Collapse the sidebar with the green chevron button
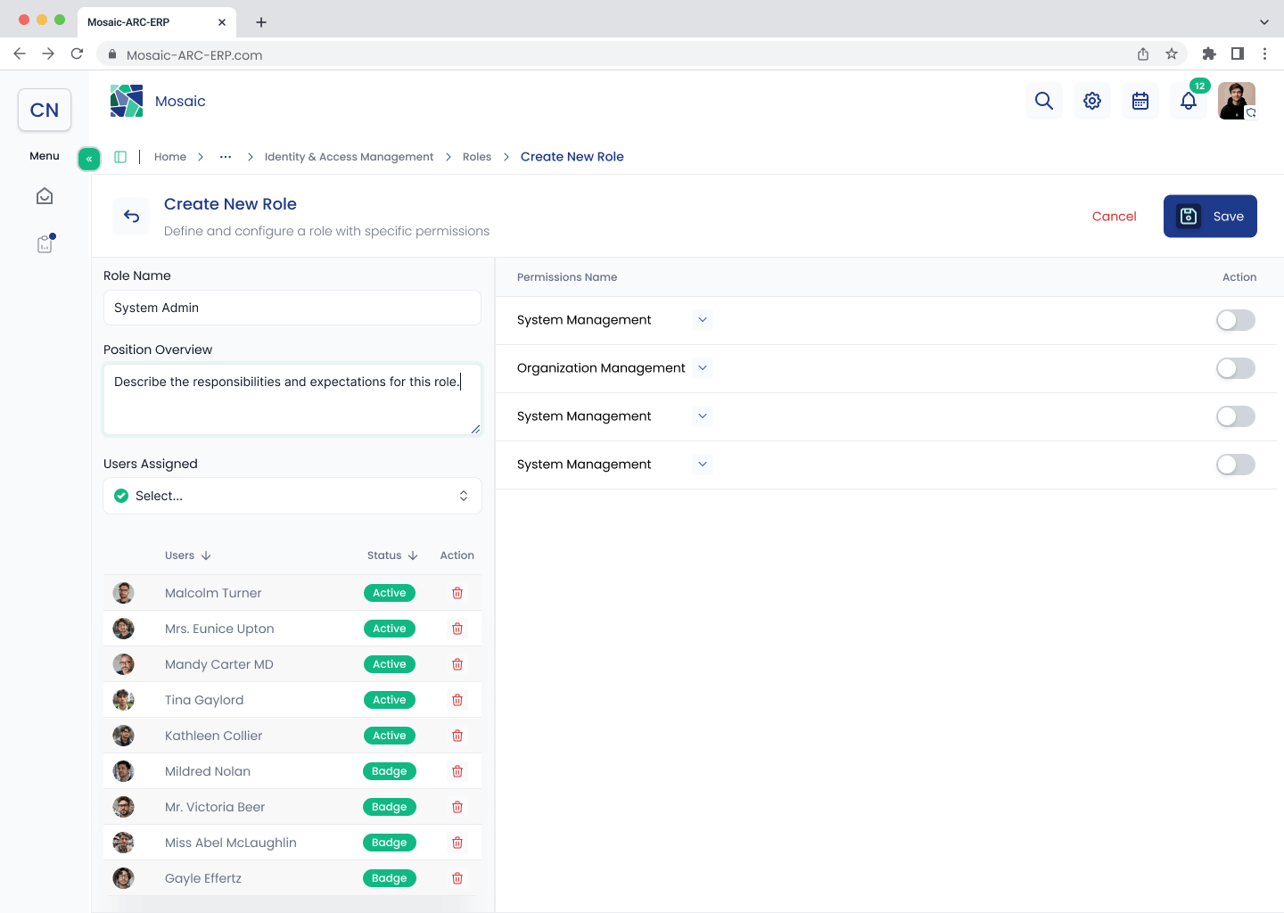Screen dimensions: 1284x913 [x=89, y=159]
